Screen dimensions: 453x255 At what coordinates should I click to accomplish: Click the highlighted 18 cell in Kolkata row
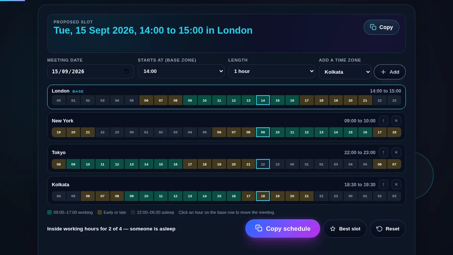(x=263, y=196)
